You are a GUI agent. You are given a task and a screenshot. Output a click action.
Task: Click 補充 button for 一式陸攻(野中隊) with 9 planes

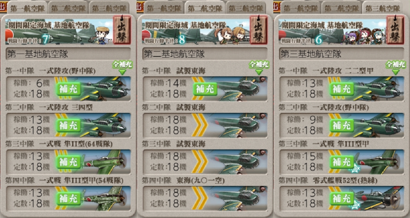pyautogui.click(x=342, y=125)
